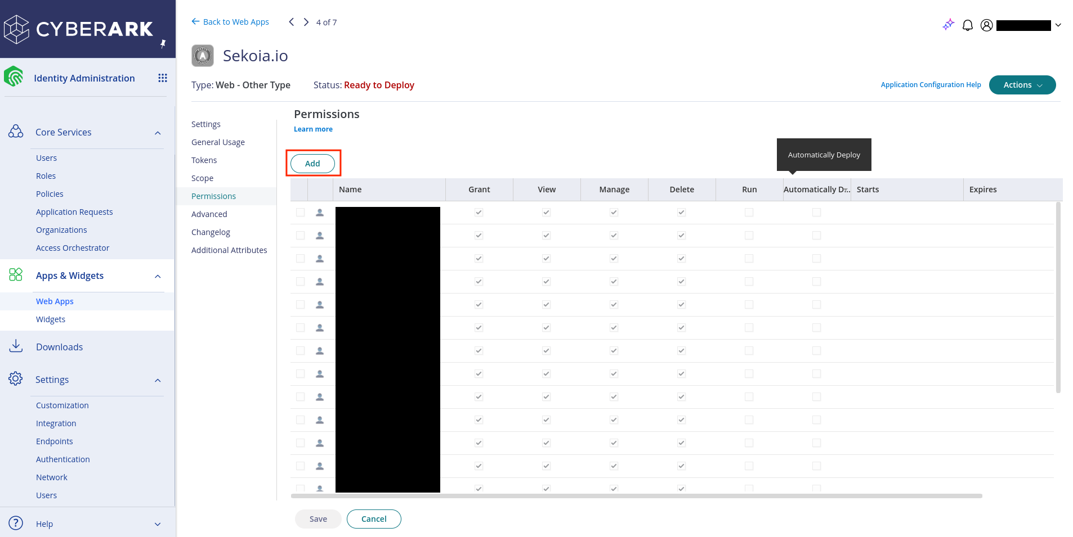
Task: Click the Settings gear icon
Action: [16, 378]
